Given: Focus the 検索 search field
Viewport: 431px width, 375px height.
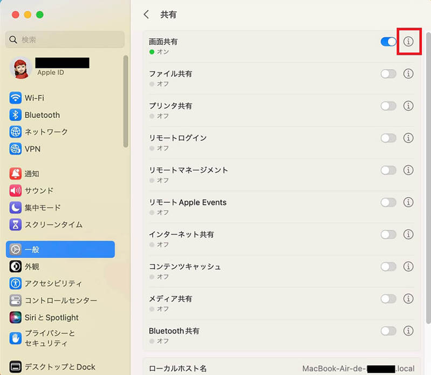Looking at the screenshot, I should tap(65, 39).
